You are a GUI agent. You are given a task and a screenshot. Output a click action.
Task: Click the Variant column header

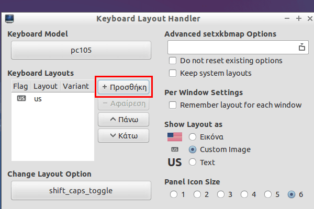[x=77, y=86]
